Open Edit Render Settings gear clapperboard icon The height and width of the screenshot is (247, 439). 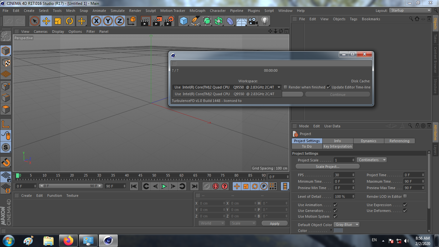click(x=169, y=21)
